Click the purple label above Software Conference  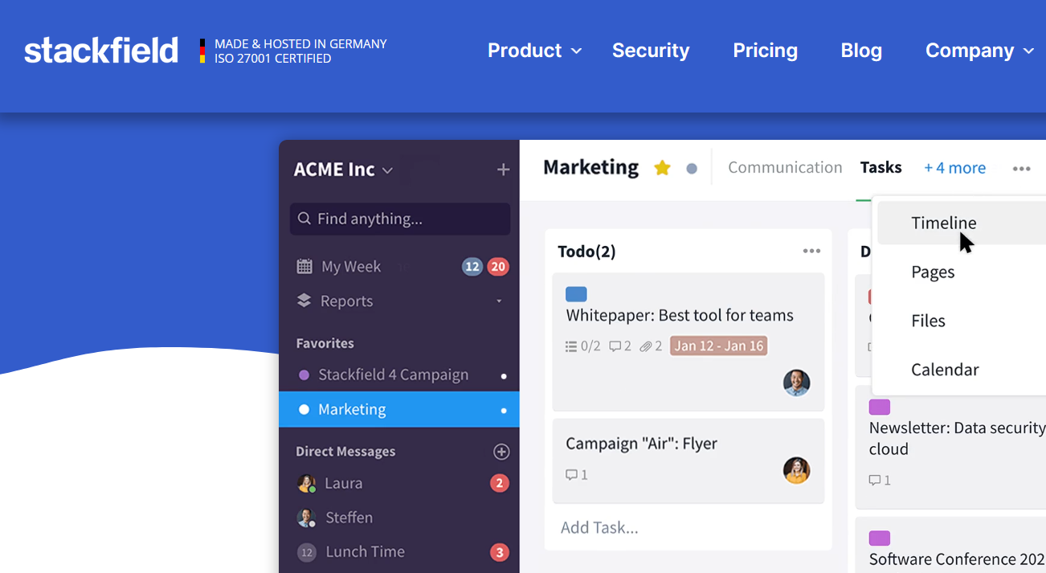[x=880, y=538]
